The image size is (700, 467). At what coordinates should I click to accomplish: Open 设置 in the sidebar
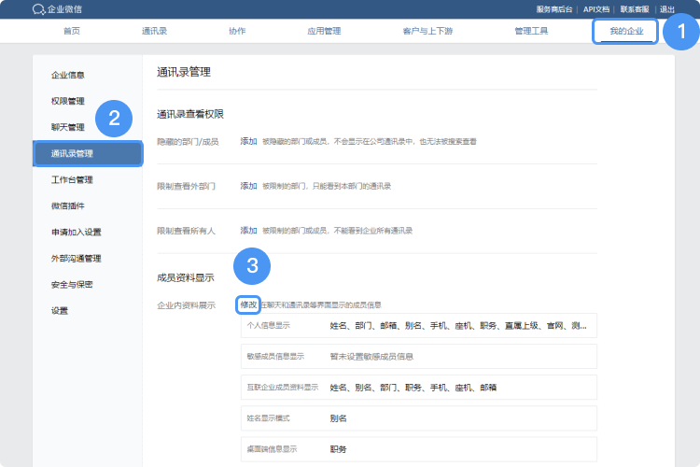click(60, 311)
